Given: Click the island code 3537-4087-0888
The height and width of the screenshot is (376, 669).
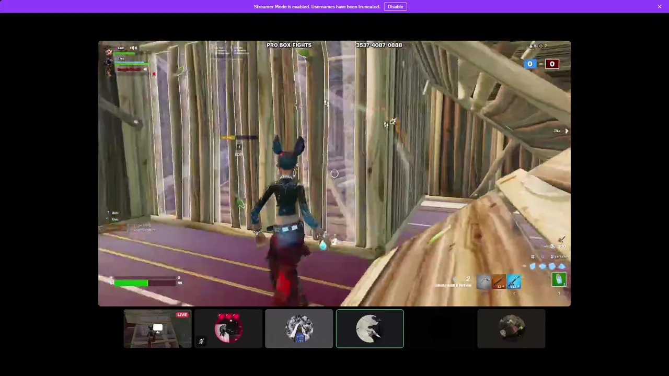Looking at the screenshot, I should [x=379, y=45].
